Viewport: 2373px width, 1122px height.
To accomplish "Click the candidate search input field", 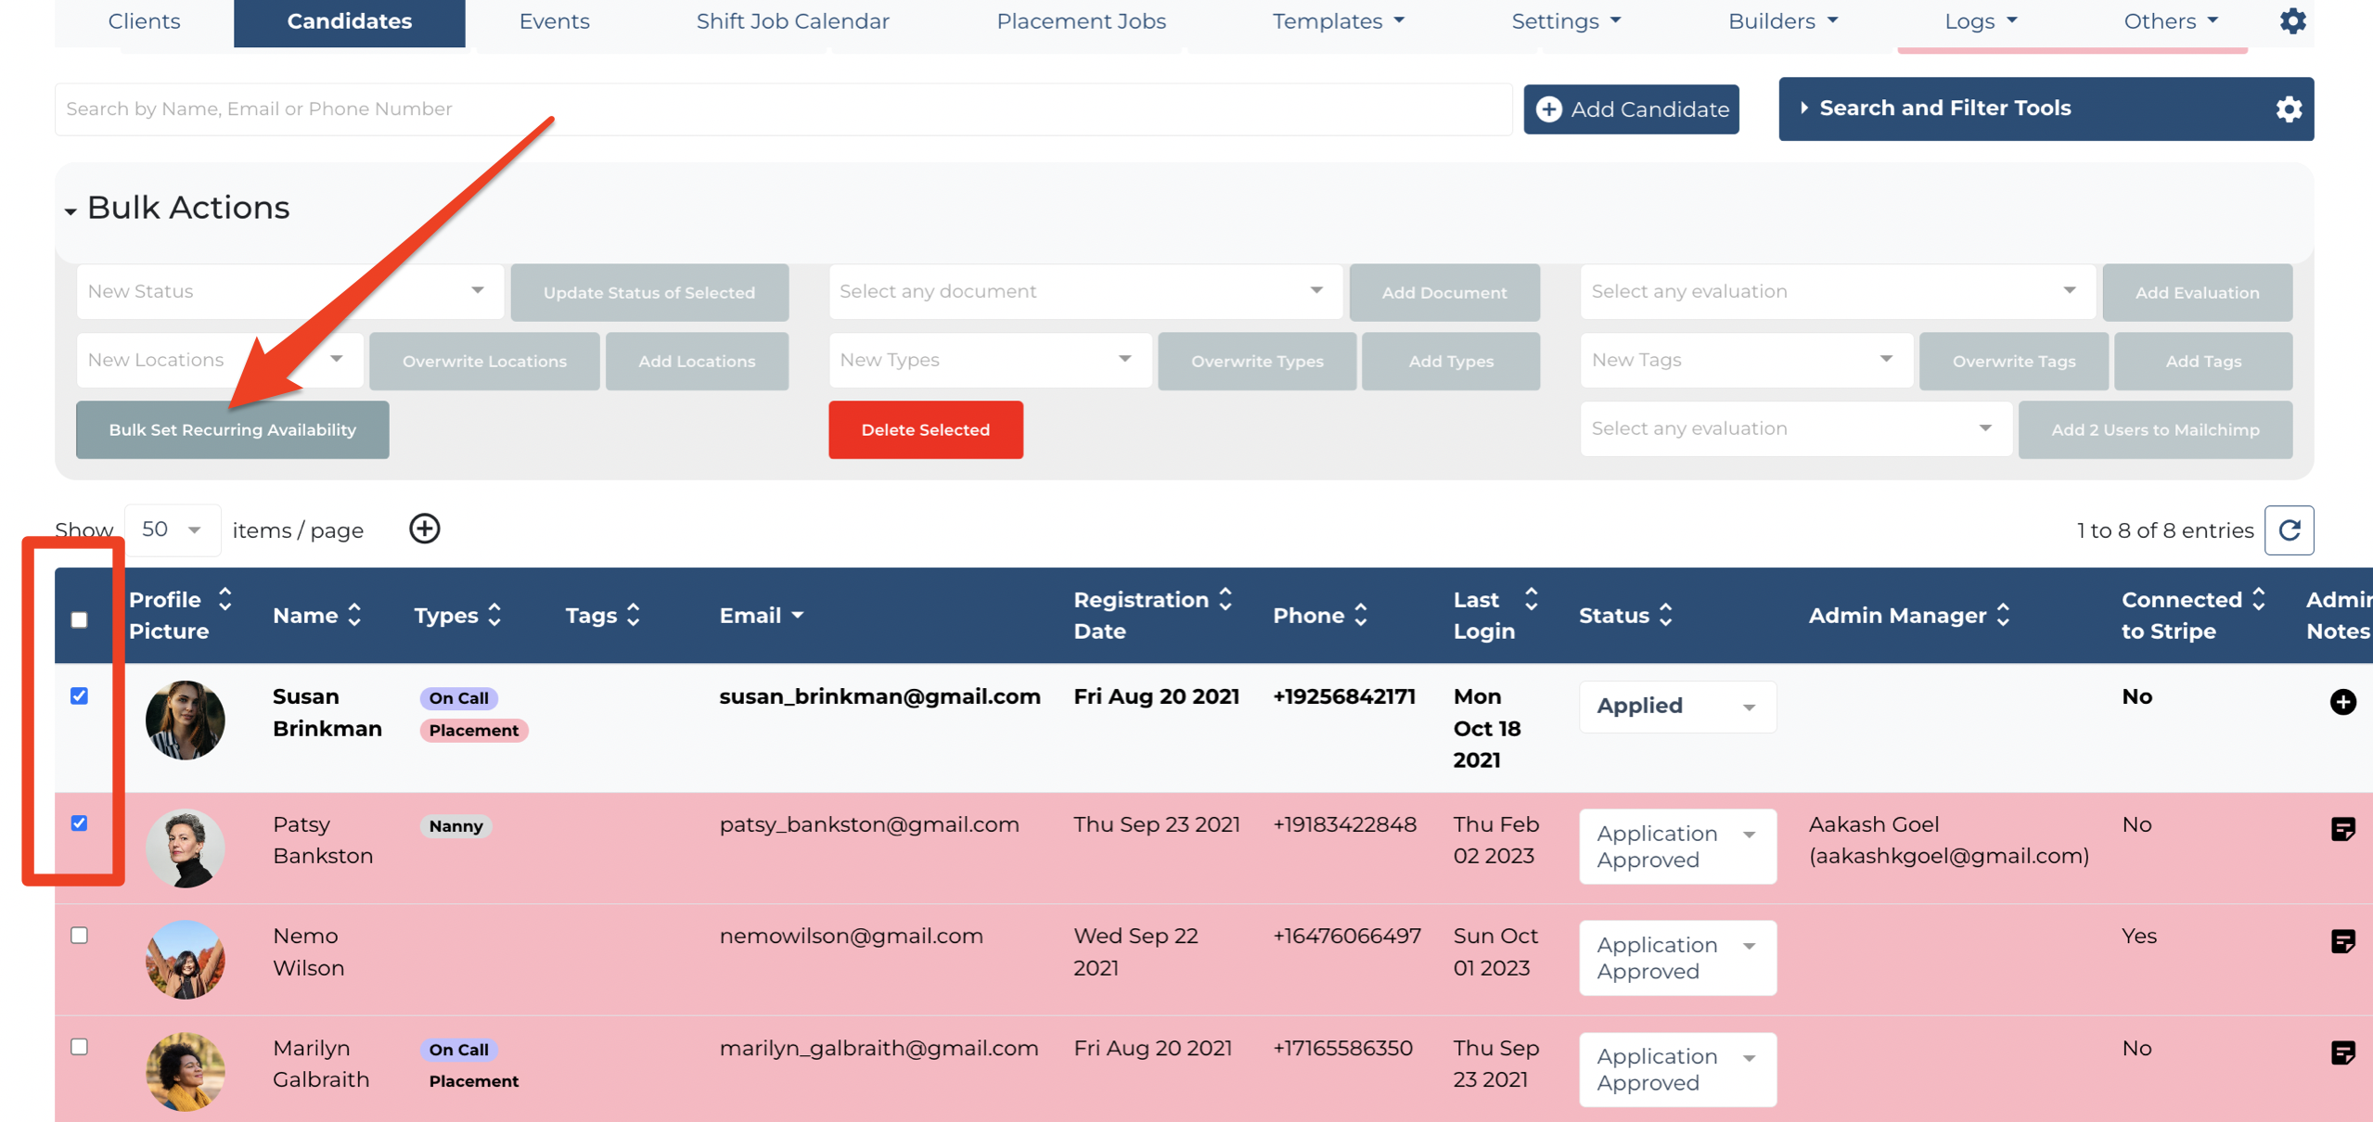I will (782, 109).
